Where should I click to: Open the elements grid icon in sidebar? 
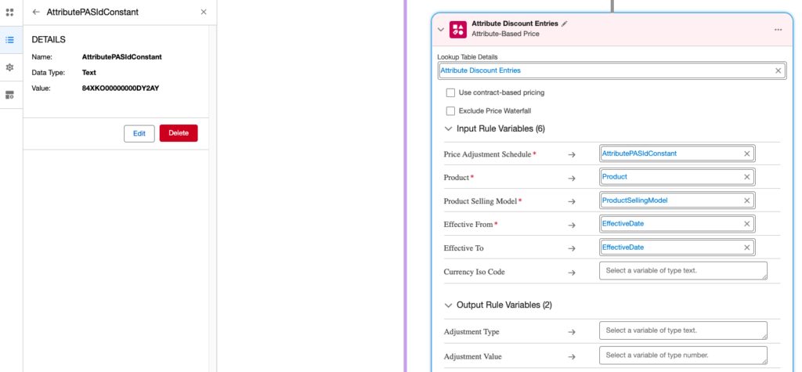(x=10, y=13)
